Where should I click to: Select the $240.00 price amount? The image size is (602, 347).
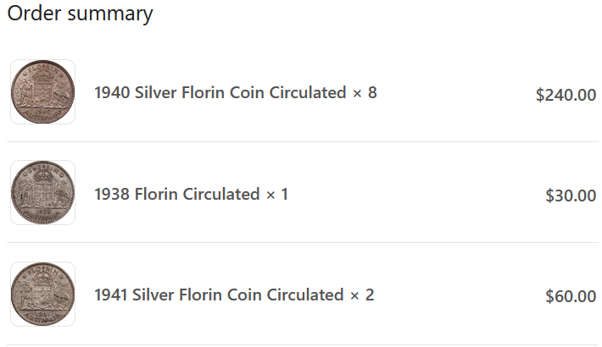click(x=566, y=95)
